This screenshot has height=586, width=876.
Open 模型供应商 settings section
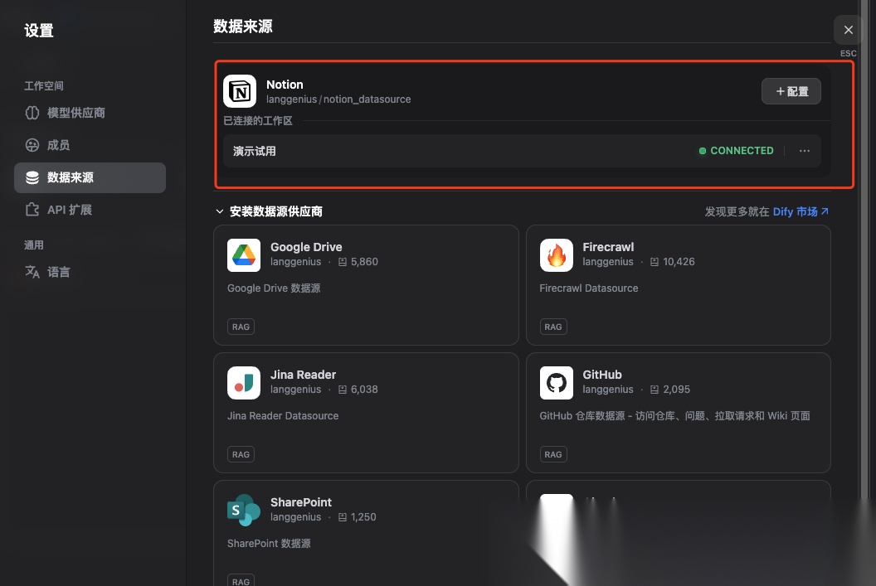click(90, 113)
